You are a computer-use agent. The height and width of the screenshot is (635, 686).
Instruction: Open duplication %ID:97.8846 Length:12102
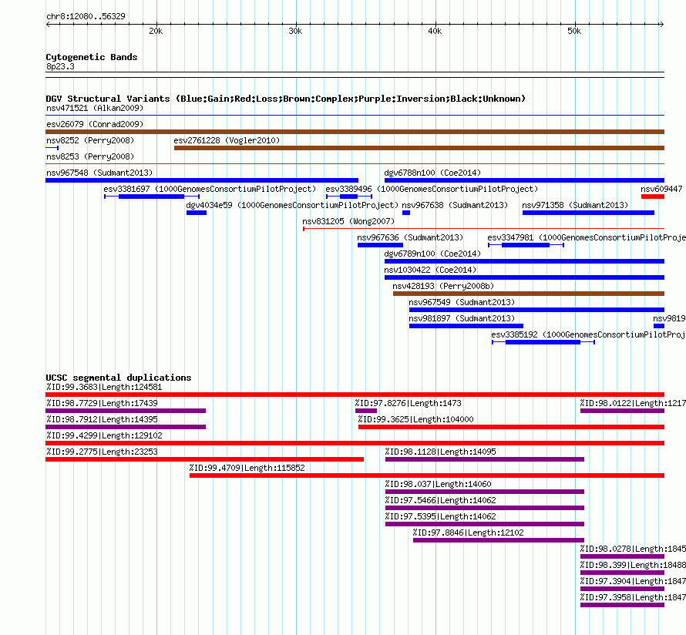pyautogui.click(x=498, y=540)
